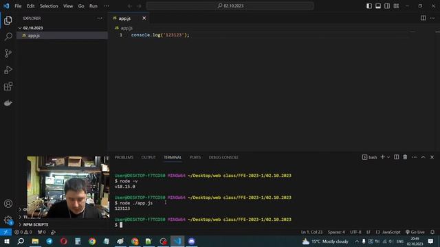Split the editor to the right
440x247 pixels.
(x=423, y=19)
